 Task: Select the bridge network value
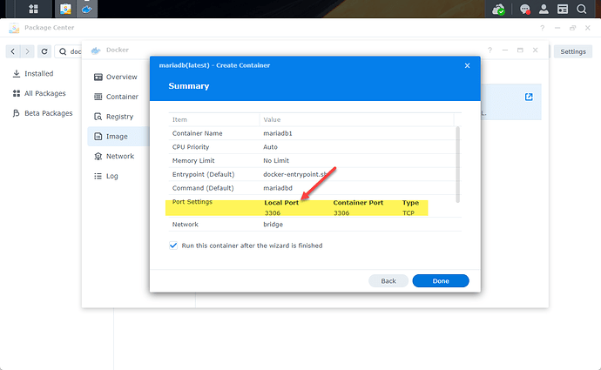[x=273, y=225]
